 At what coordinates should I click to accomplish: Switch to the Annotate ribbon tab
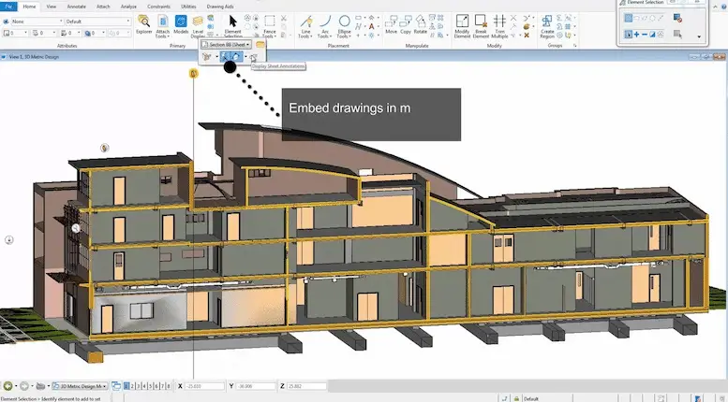(76, 7)
